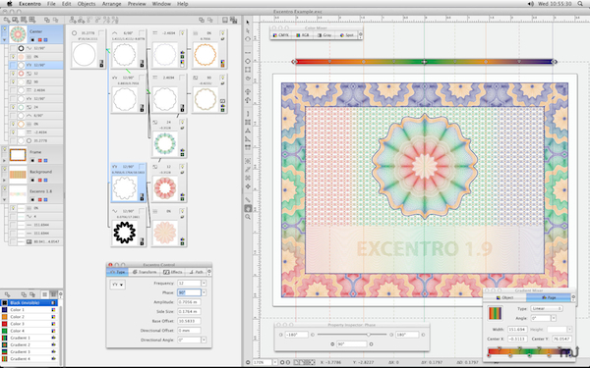Click the Spot mode in Color Mixer
Image resolution: width=590 pixels, height=368 pixels.
pyautogui.click(x=346, y=35)
